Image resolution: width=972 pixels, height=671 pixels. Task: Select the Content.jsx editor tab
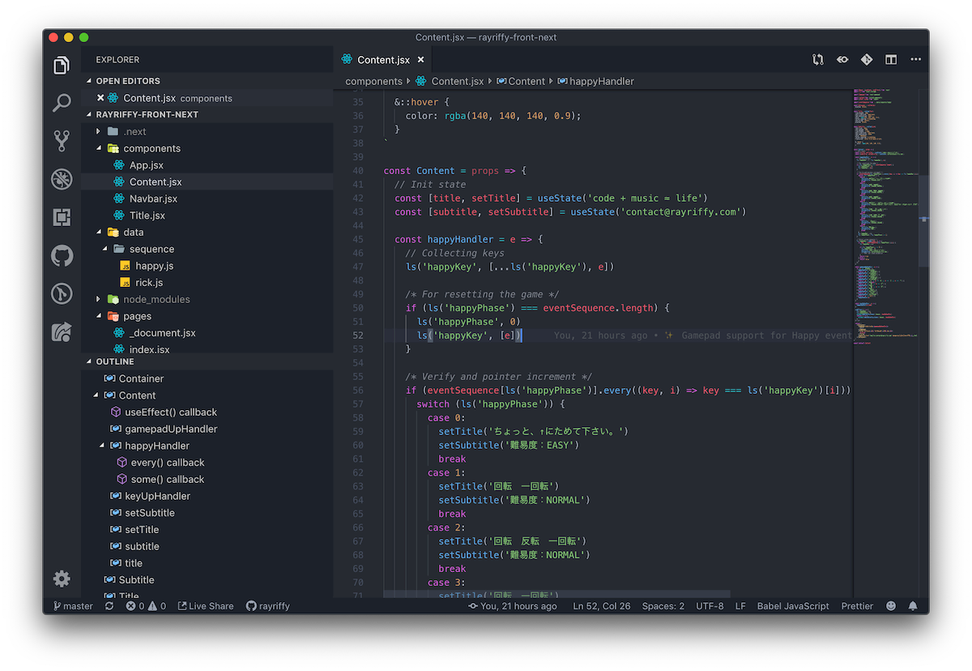pos(385,60)
